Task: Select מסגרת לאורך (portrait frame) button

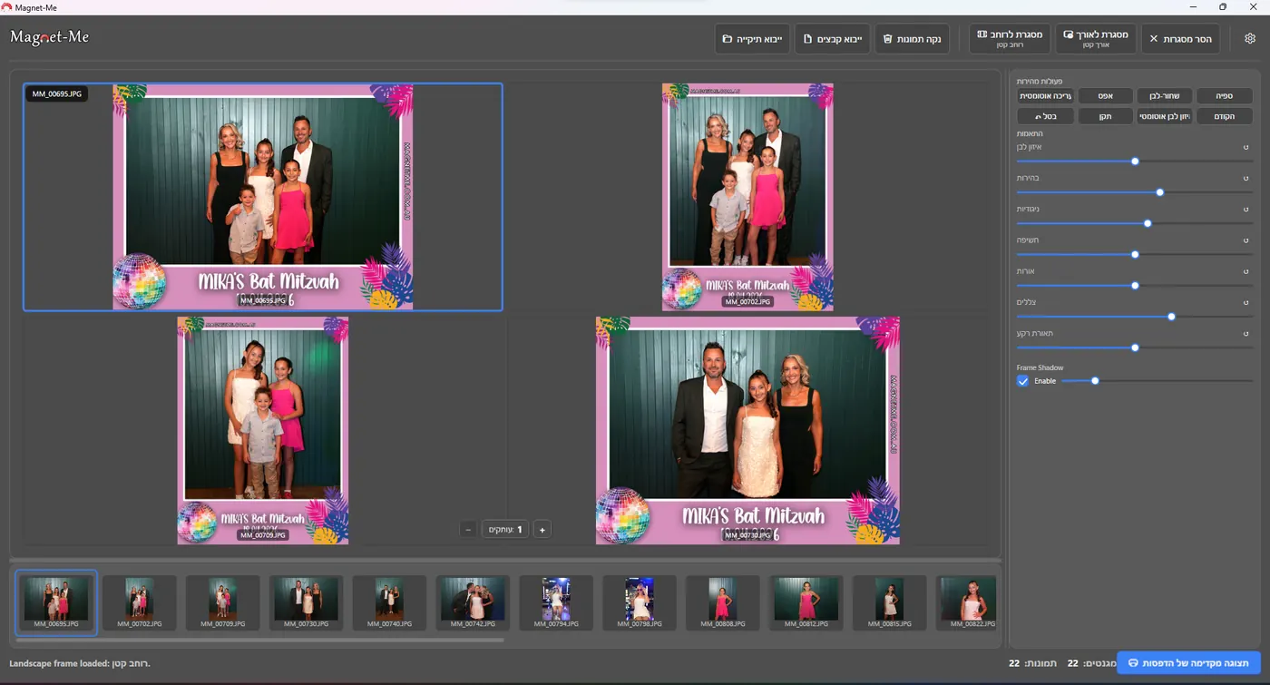Action: coord(1095,39)
